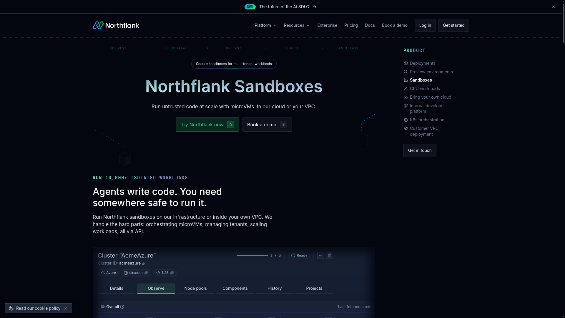Click the Deployments cube icon
The width and height of the screenshot is (565, 318).
click(x=406, y=63)
